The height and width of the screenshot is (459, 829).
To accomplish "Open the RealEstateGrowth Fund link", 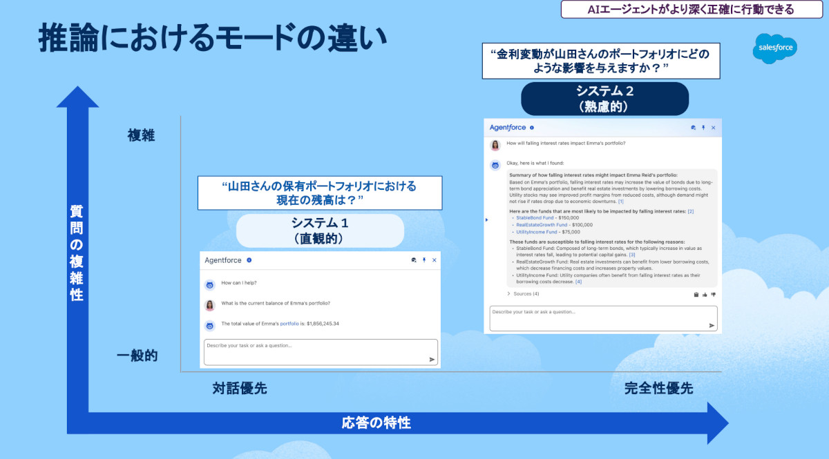I will click(x=542, y=224).
